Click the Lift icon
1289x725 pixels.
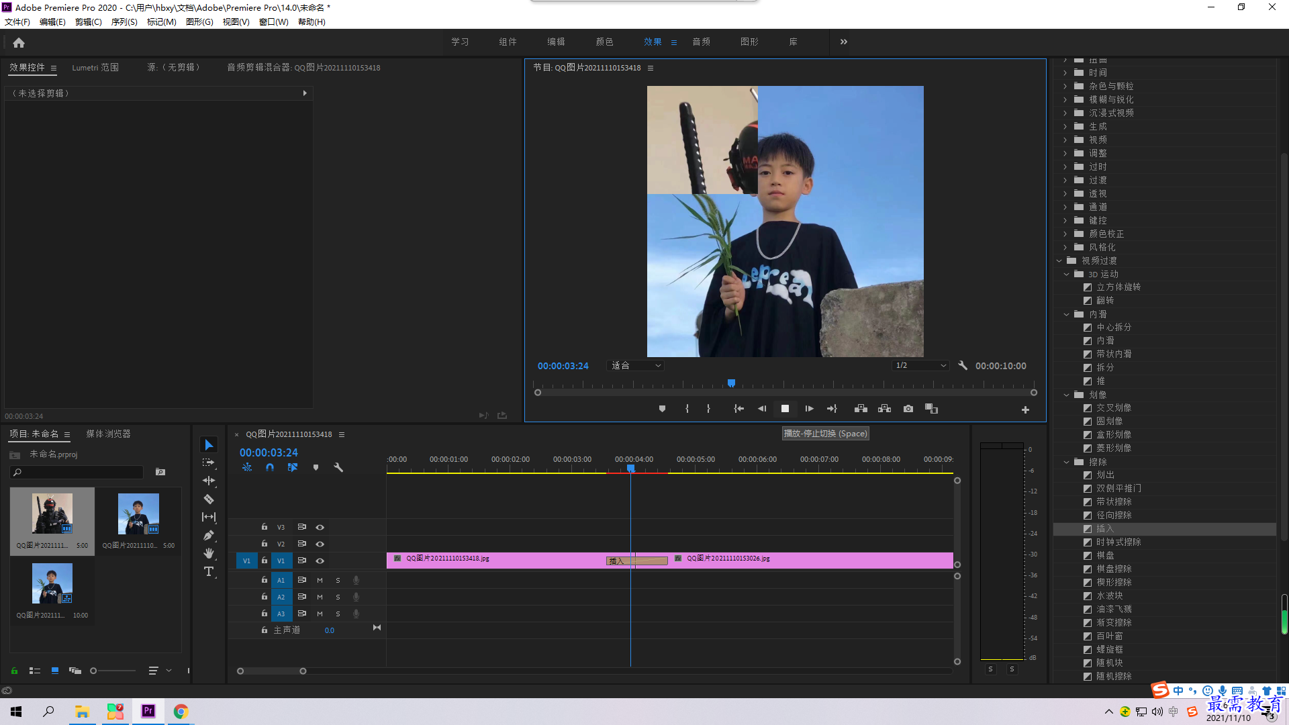861,409
